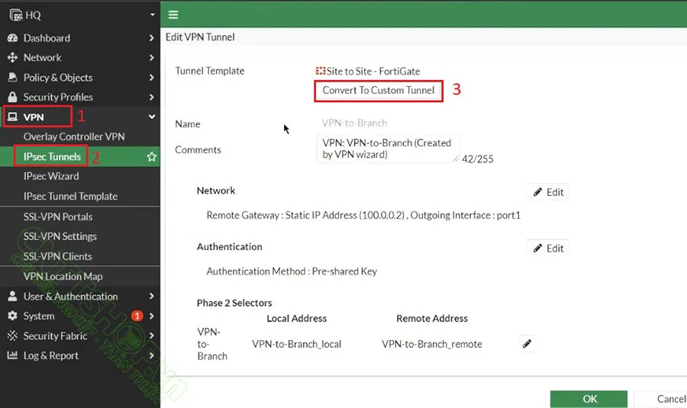Screen dimensions: 687x408
Task: Toggle IPsec Tunnels favorite star
Action: point(152,157)
